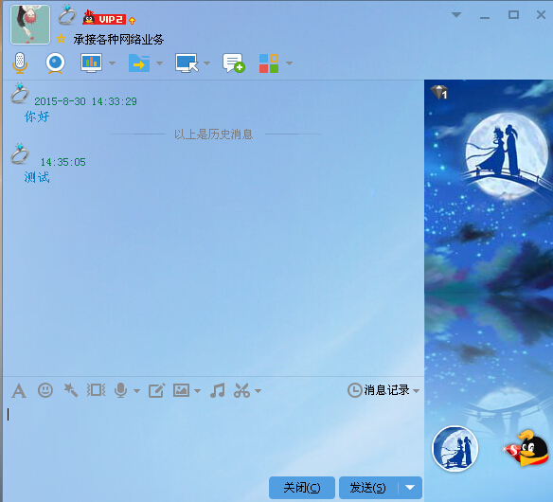Open remote desktop control icon

187,63
